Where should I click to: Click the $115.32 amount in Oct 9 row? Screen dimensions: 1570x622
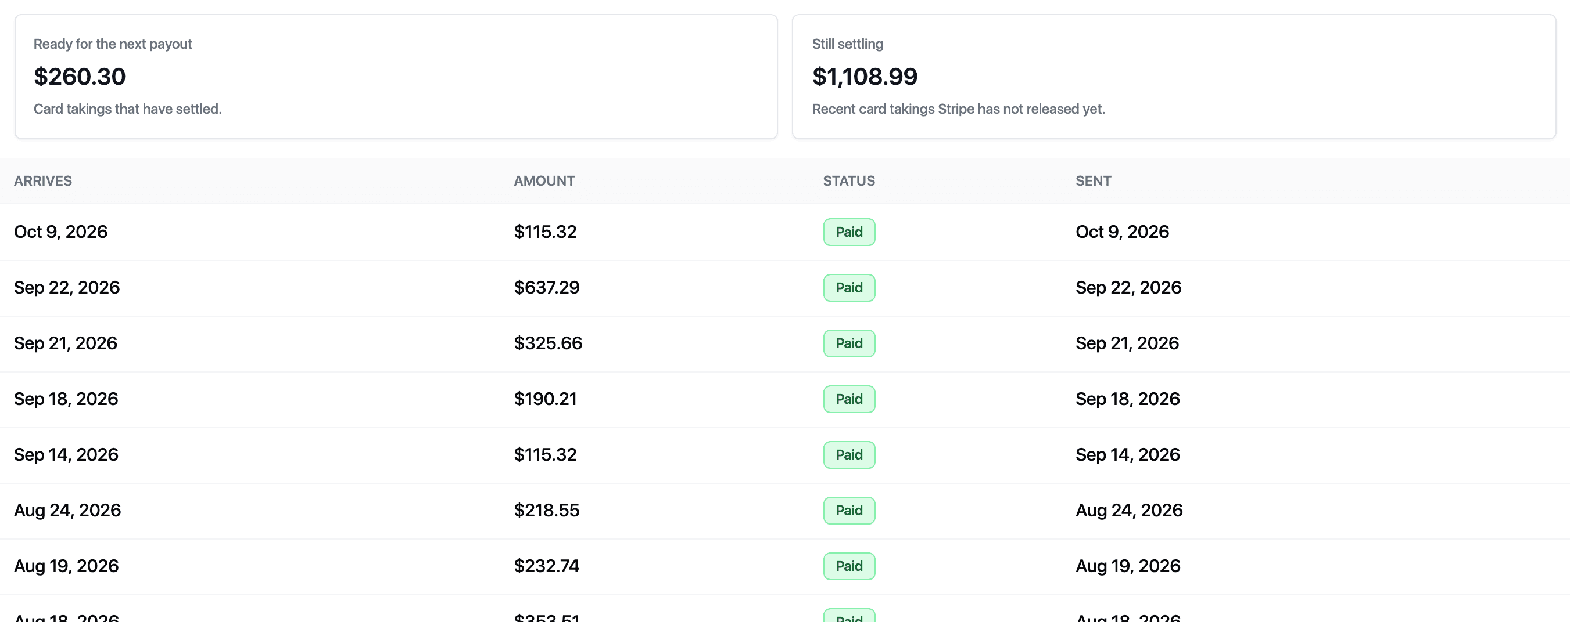pos(545,232)
